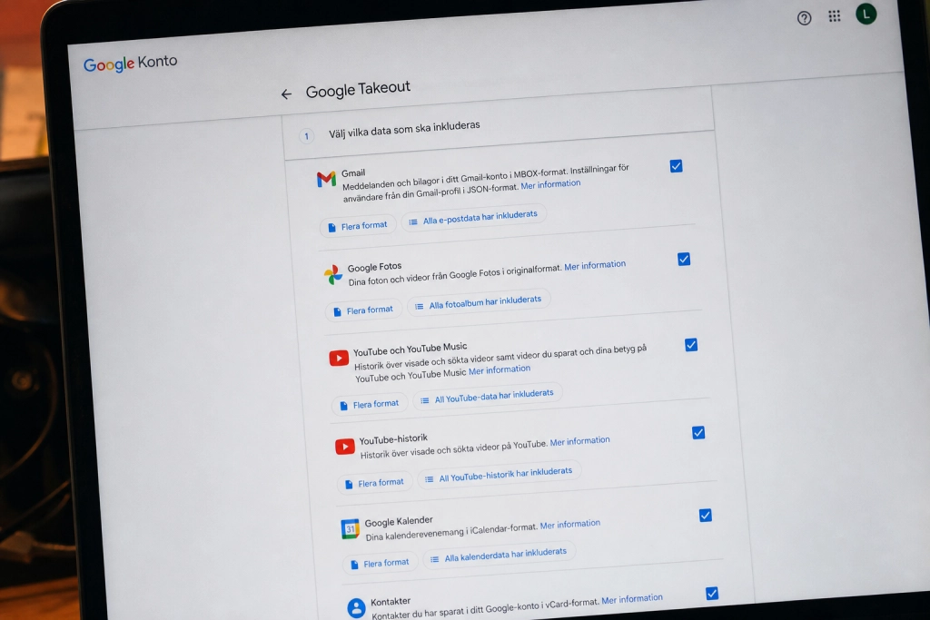This screenshot has height=620, width=930.
Task: Click Alla fotoalbum har inkluderats button
Action: tap(480, 302)
